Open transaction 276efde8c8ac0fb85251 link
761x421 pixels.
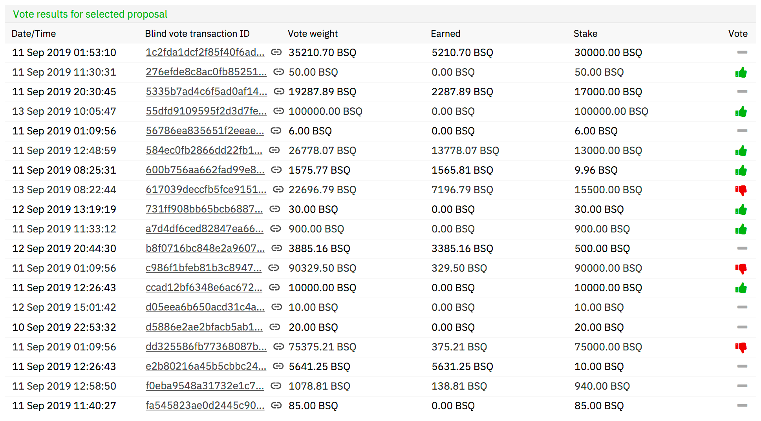(x=206, y=72)
